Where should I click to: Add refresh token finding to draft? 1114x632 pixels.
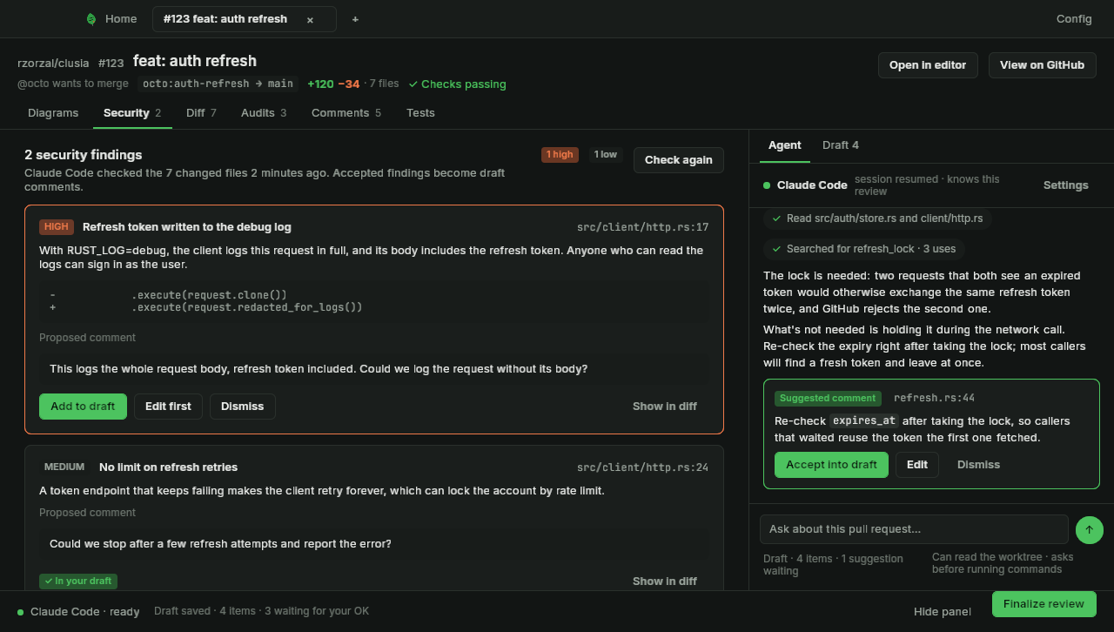pos(83,407)
